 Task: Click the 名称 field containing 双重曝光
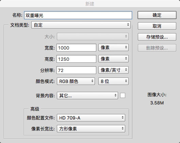78,15
